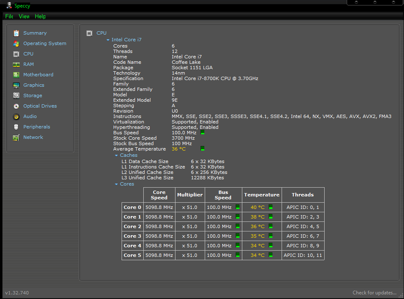Viewport: 404px width, 299px height.
Task: Click the specification value Intel Core i7-8700K CPU @ 3.70GHz
Action: click(x=215, y=79)
